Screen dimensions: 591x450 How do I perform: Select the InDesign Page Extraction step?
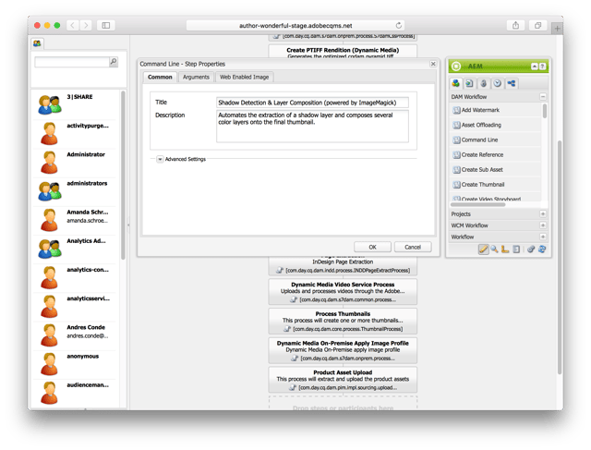tap(343, 266)
